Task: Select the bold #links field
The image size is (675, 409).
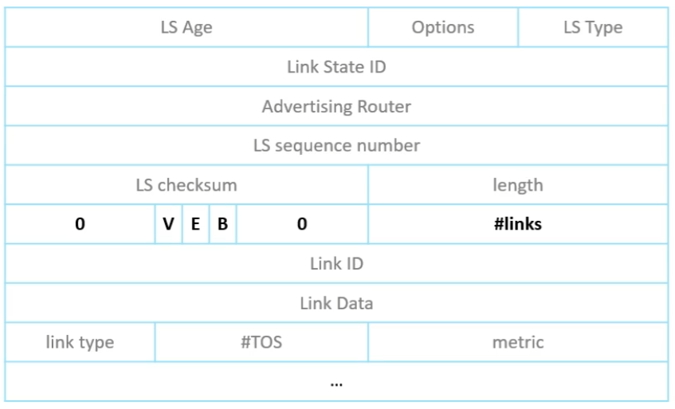Action: (x=518, y=224)
